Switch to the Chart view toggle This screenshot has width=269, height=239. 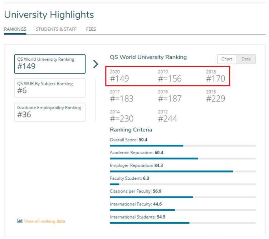pyautogui.click(x=227, y=59)
